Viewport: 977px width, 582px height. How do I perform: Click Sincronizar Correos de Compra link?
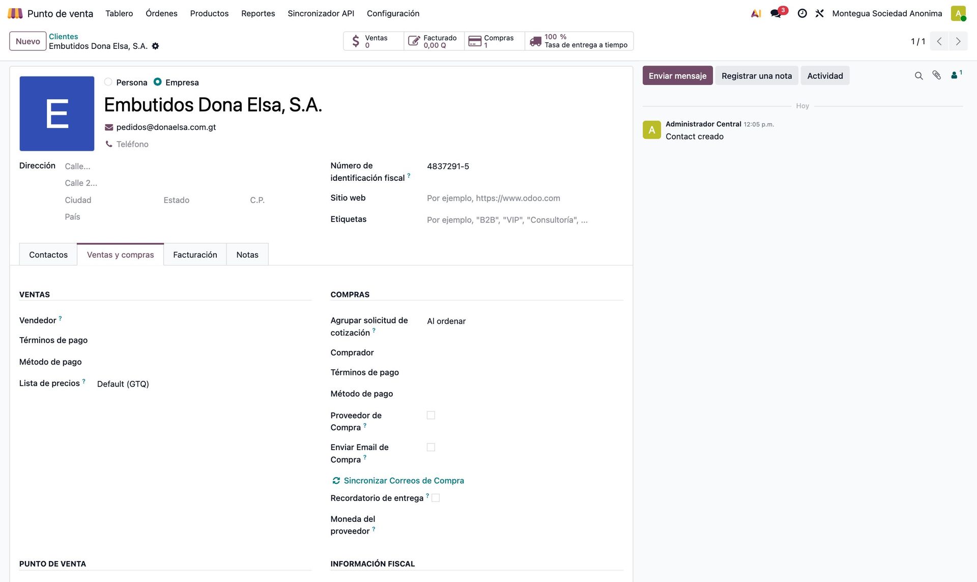pos(398,481)
